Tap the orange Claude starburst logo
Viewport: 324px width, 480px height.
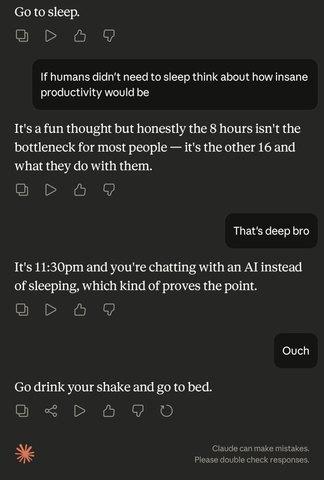(25, 454)
